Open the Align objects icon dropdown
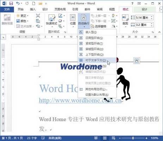The height and width of the screenshot is (141, 163). click(115, 16)
